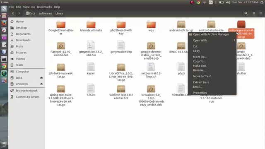Select the shutter file icon
Image resolution: width=265 pixels, height=149 pixels.
(x=241, y=67)
